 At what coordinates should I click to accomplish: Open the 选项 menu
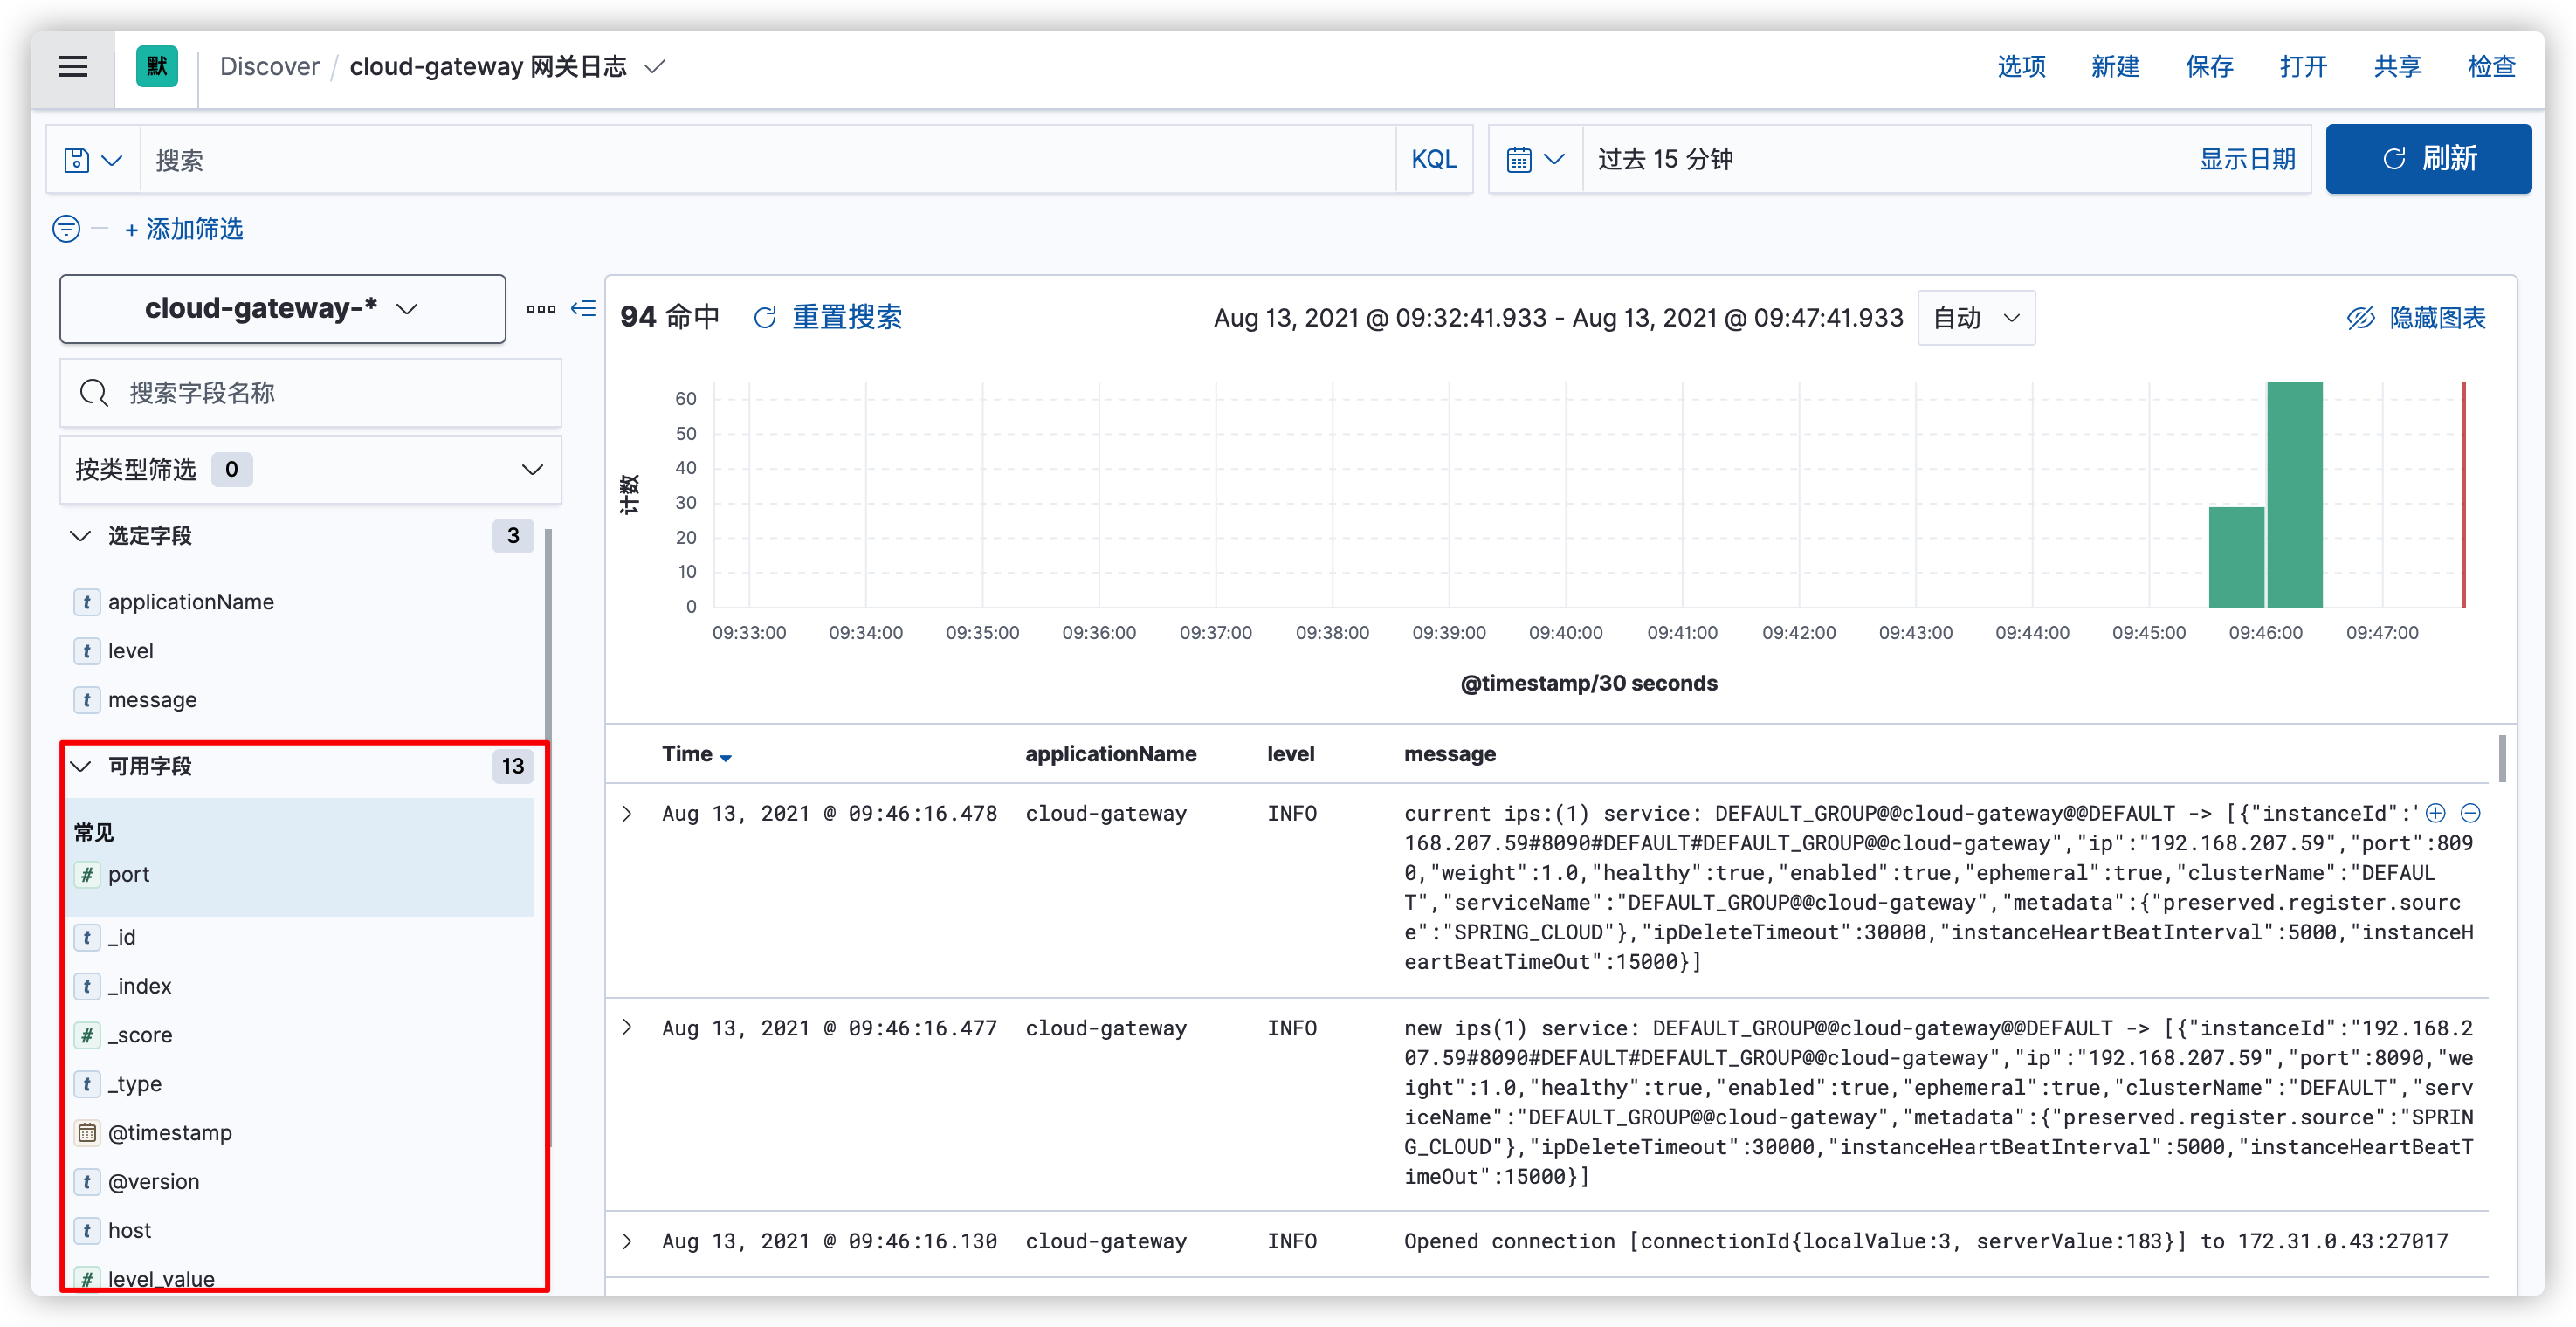2021,67
